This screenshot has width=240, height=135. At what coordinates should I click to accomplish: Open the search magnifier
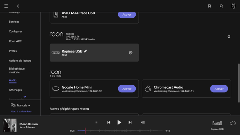click(221, 6)
